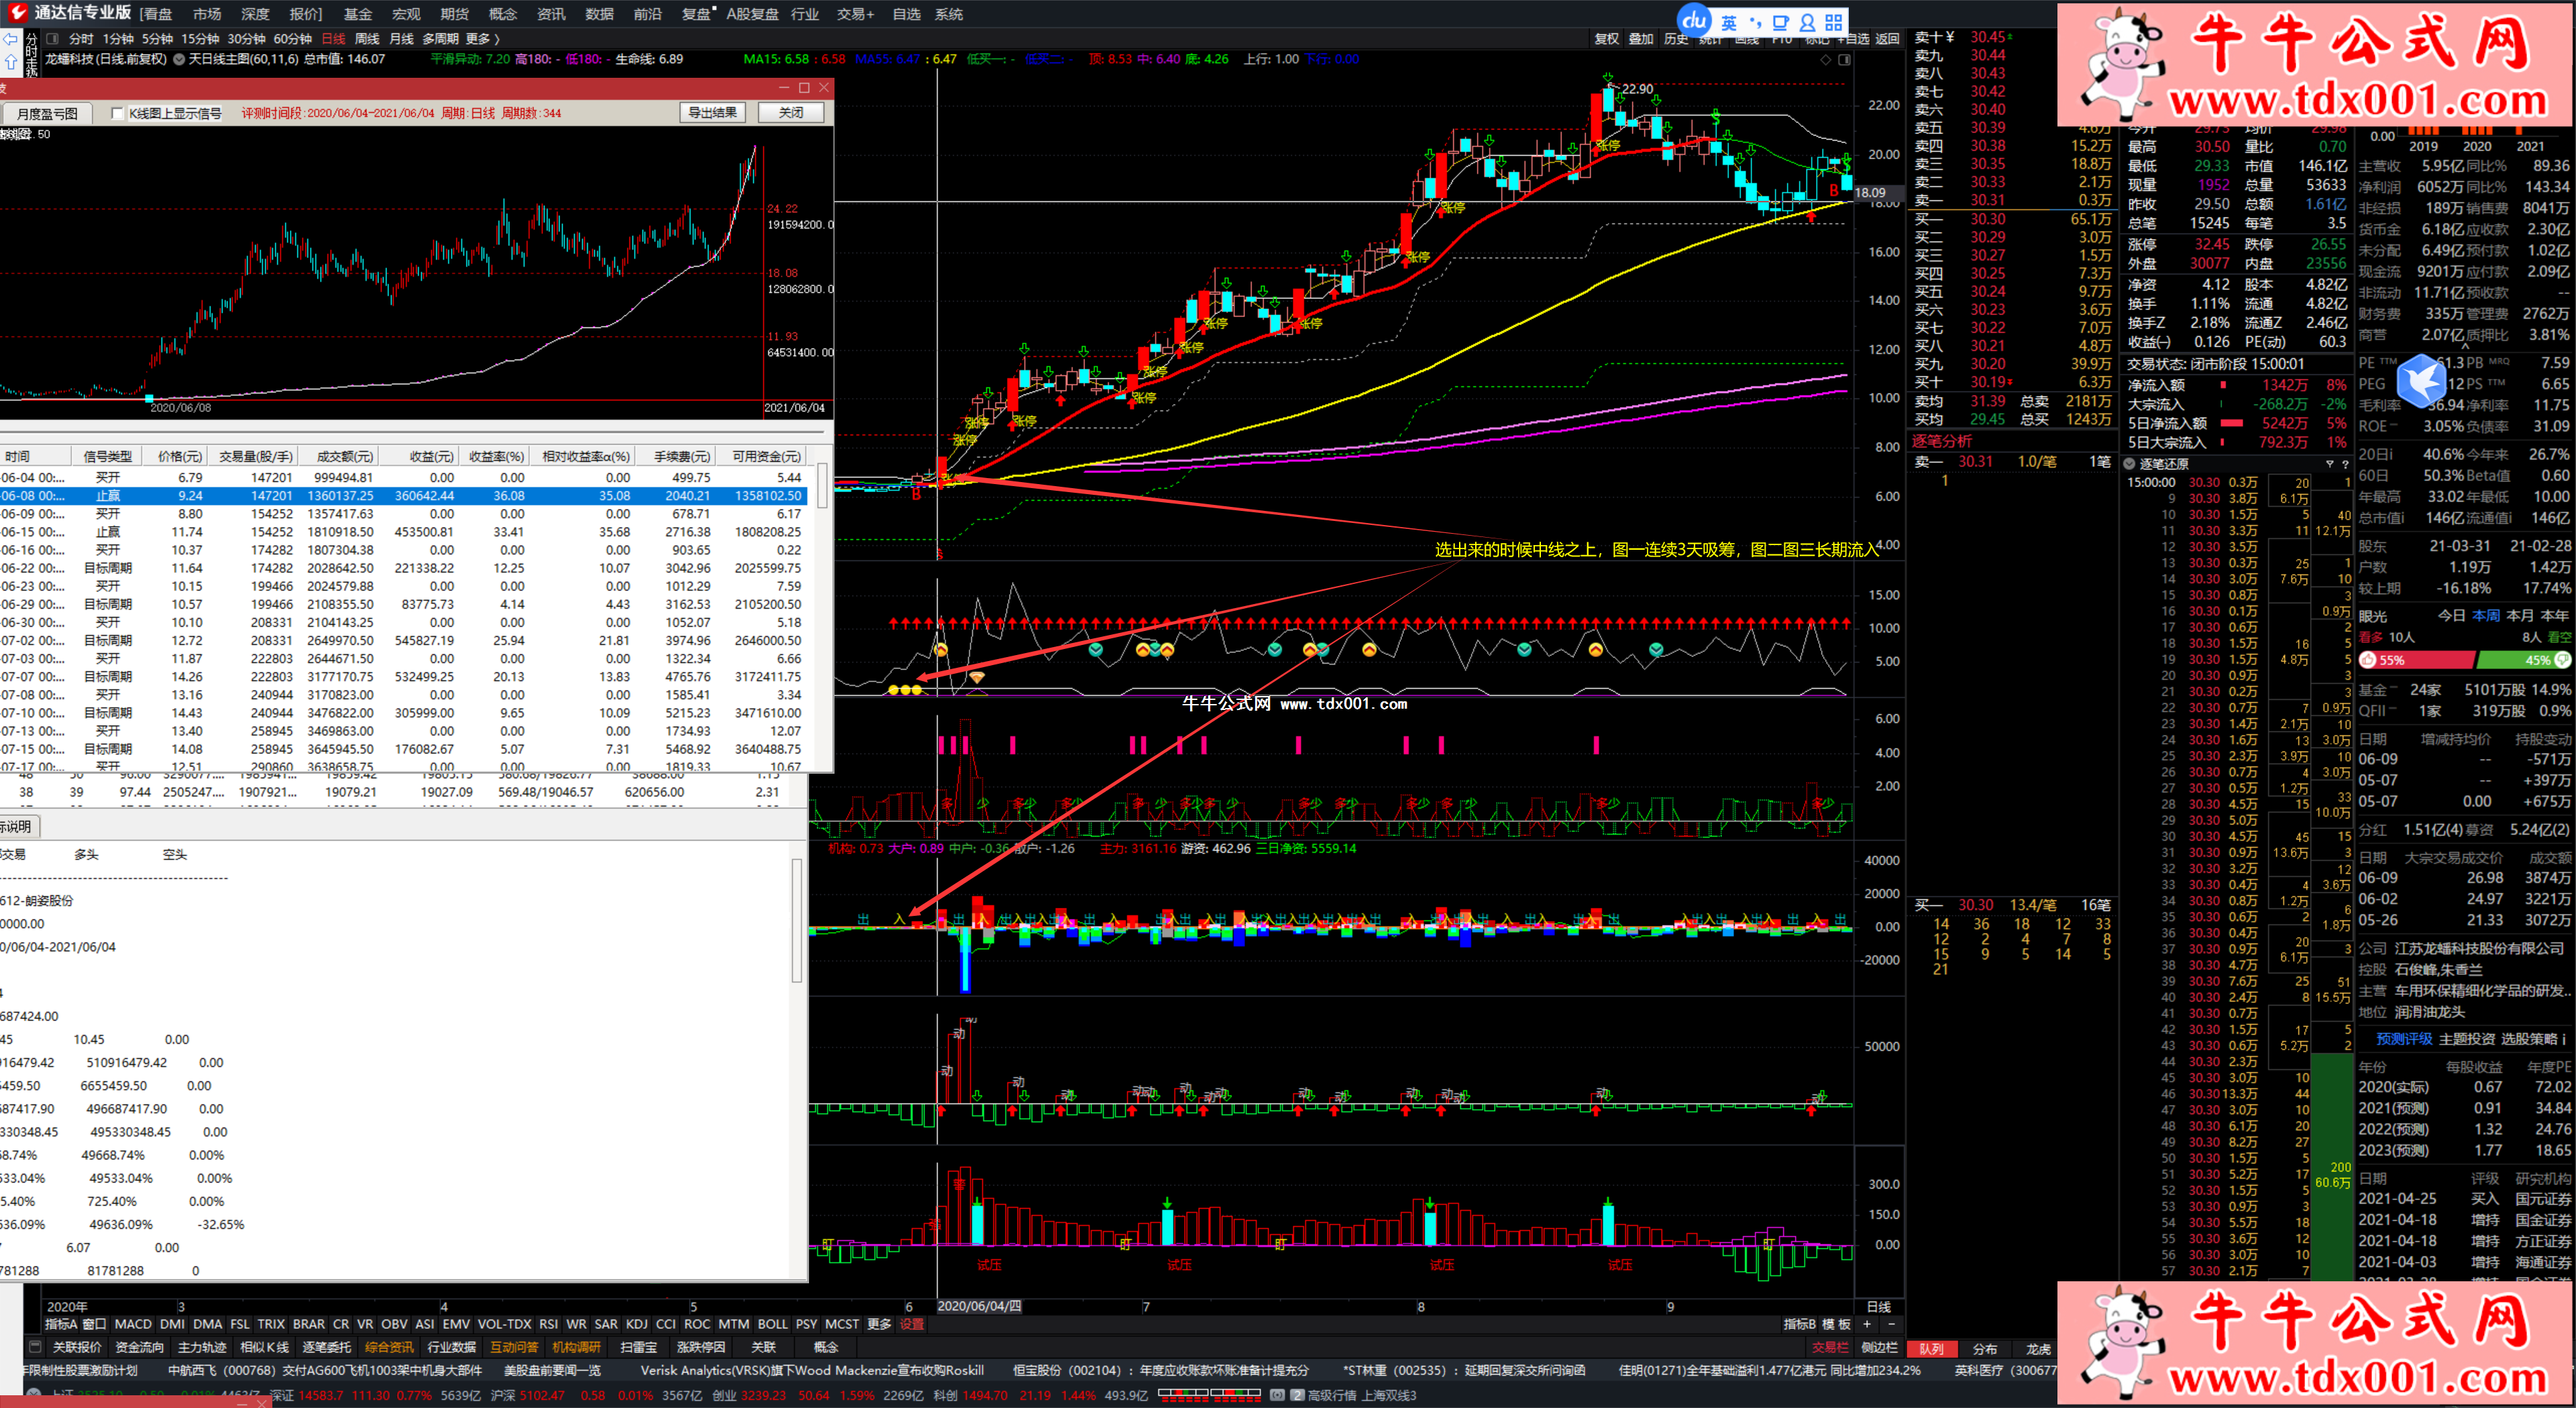Open 资金流向 bottom tab
Viewport: 2576px width, 1408px height.
click(139, 1347)
